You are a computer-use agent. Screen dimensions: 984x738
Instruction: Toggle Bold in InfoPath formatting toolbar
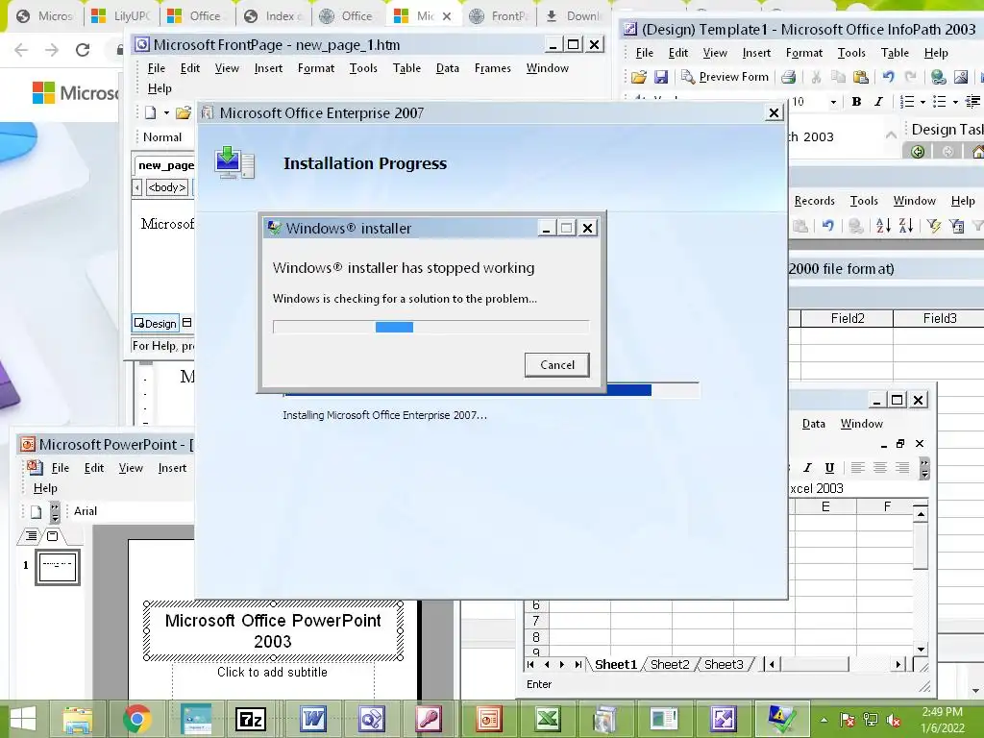[856, 102]
